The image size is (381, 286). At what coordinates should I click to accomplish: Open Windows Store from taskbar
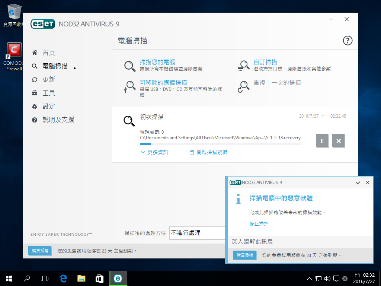click(99, 279)
